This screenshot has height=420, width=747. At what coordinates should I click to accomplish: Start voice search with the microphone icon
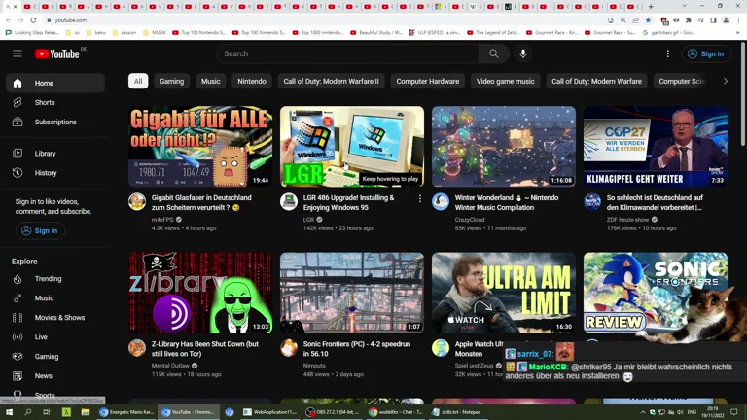pos(523,54)
